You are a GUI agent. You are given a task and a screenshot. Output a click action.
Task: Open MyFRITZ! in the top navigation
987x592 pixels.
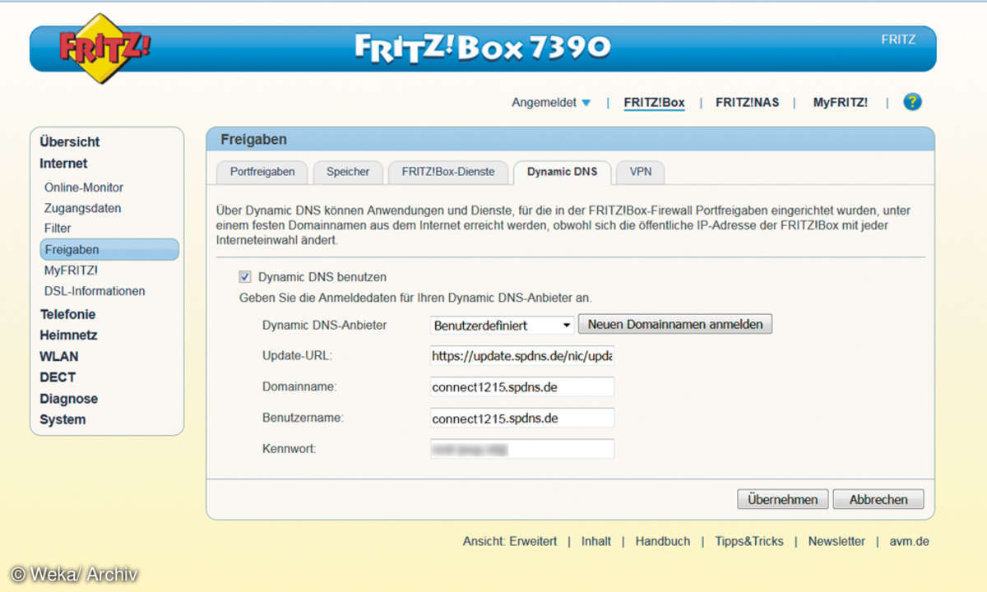click(840, 103)
